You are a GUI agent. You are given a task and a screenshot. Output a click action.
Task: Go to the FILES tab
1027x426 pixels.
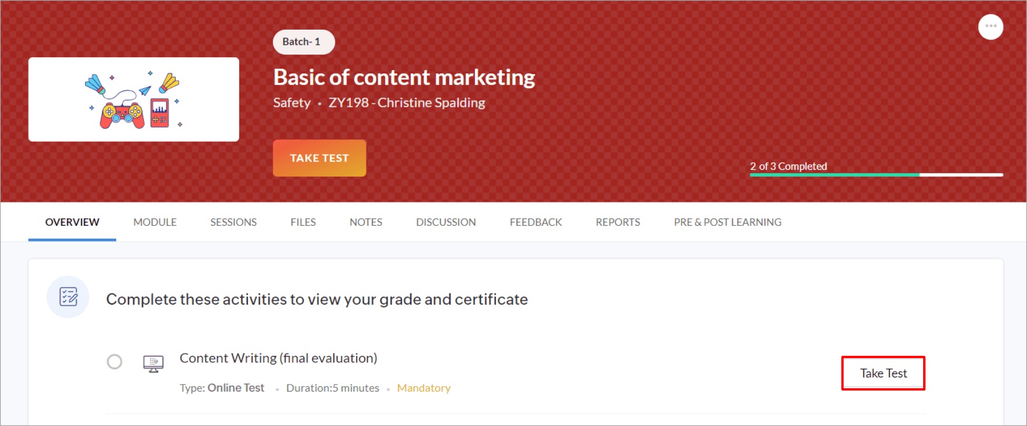point(303,222)
